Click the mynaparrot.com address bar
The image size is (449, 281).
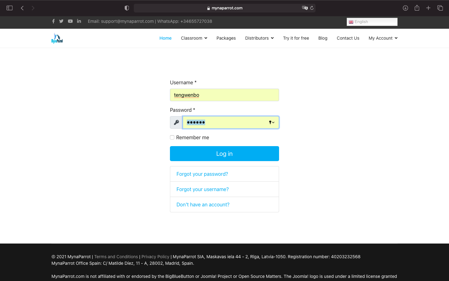click(224, 8)
